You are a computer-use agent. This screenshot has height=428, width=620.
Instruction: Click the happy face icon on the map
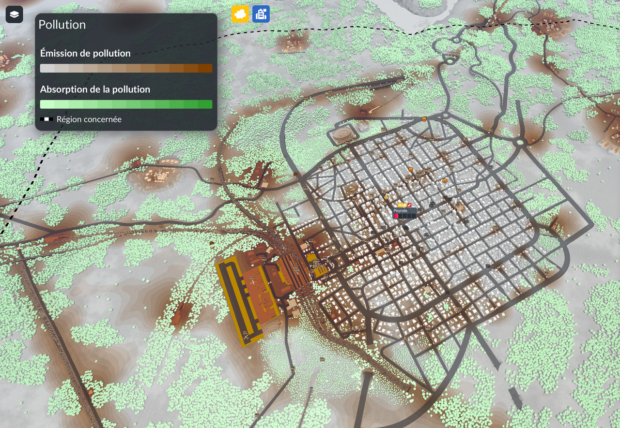387,197
